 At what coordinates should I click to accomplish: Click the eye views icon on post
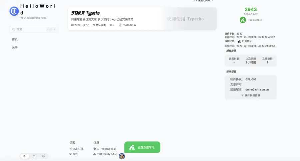111,25
